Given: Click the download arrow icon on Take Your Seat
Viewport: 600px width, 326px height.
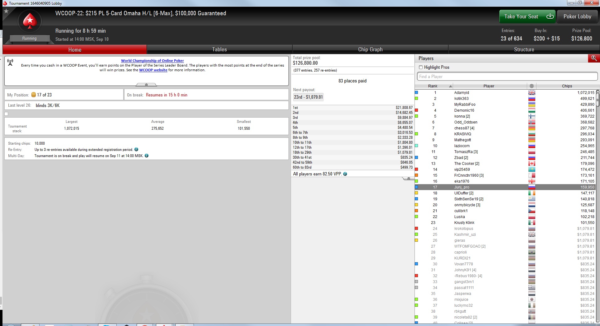Looking at the screenshot, I should coord(550,16).
